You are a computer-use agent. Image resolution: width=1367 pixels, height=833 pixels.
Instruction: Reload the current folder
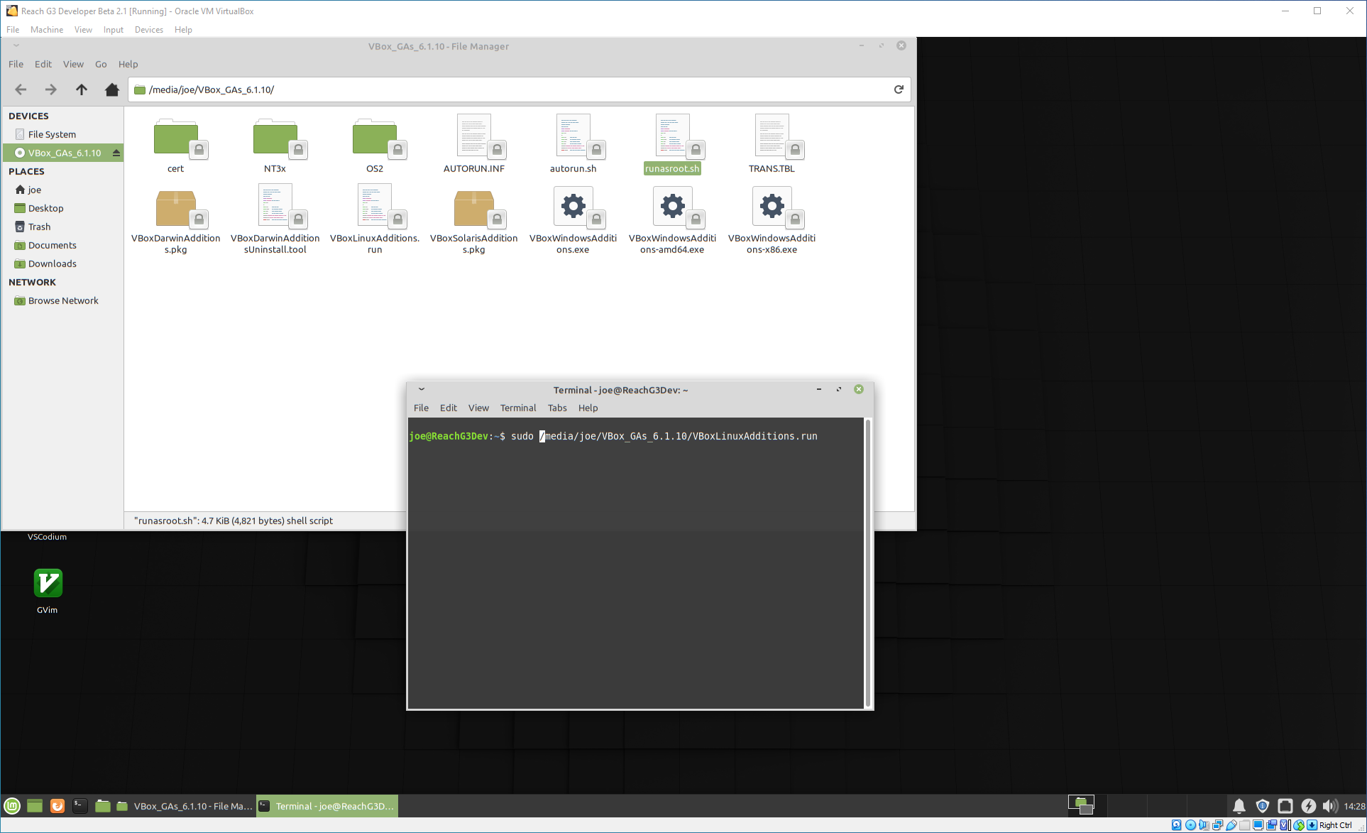tap(899, 89)
